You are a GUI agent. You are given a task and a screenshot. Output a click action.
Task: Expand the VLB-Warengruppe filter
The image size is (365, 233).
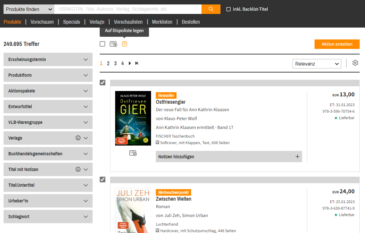coord(48,122)
